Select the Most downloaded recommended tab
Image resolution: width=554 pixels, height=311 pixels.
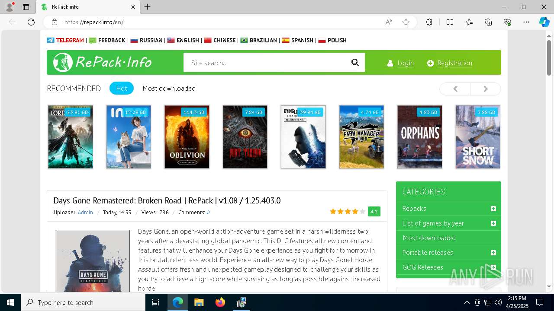[169, 88]
